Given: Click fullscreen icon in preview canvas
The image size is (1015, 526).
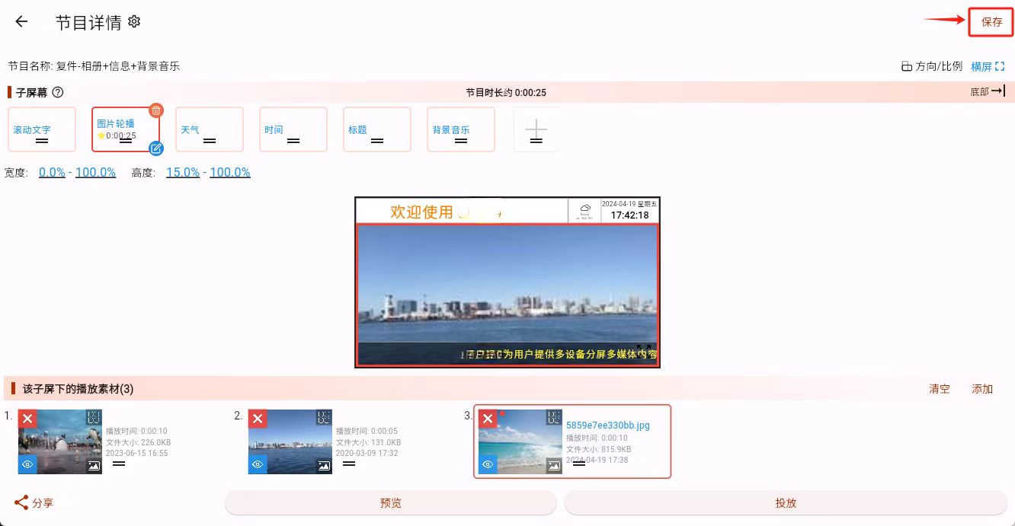Looking at the screenshot, I should [644, 351].
